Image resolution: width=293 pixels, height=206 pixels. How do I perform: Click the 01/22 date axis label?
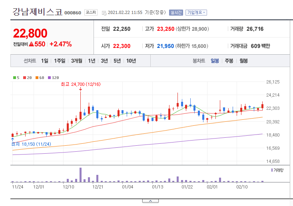pyautogui.click(x=187, y=187)
